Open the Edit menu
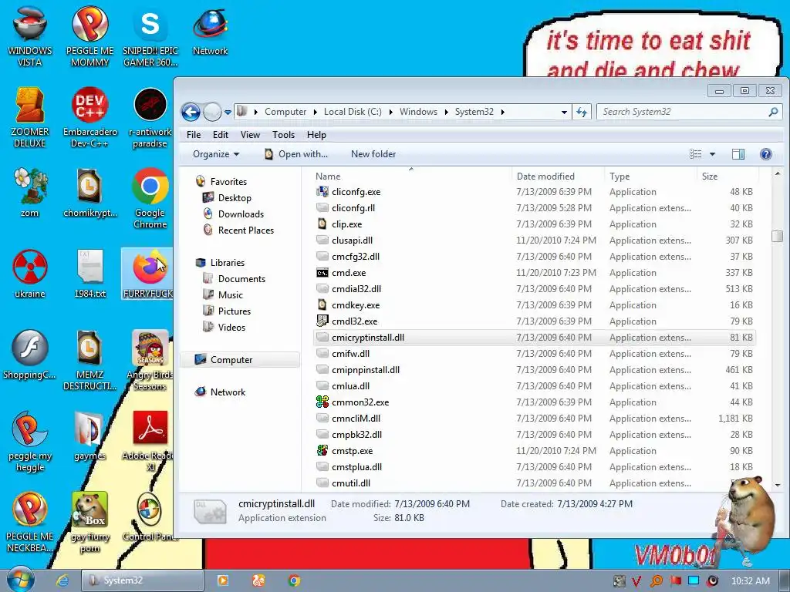This screenshot has width=790, height=592. click(220, 135)
